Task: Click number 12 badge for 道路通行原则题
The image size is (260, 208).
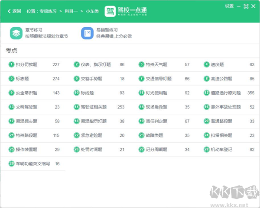Action: click(x=206, y=93)
